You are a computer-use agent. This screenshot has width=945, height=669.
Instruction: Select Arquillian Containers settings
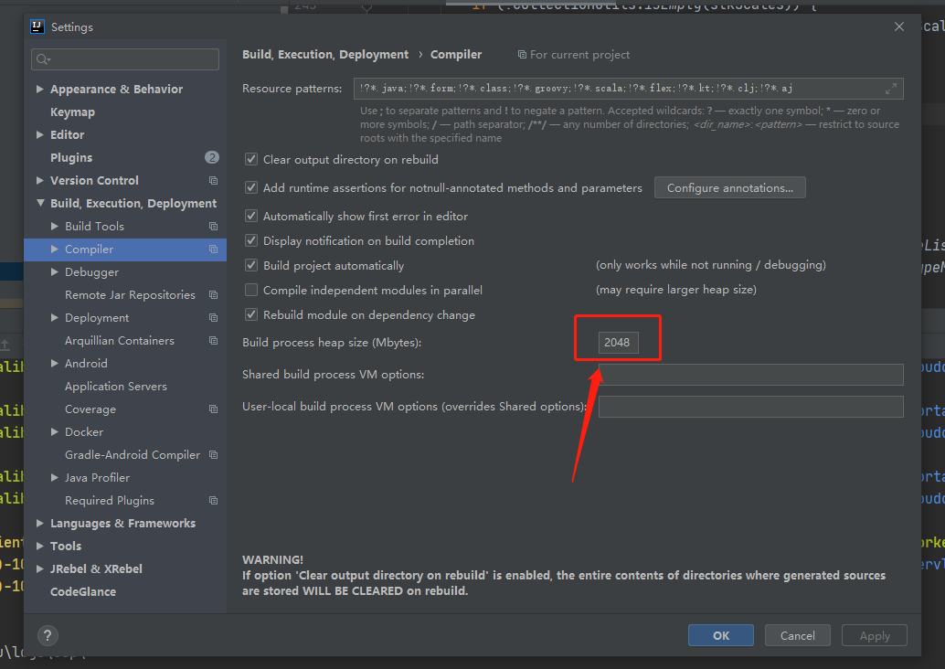(x=120, y=341)
